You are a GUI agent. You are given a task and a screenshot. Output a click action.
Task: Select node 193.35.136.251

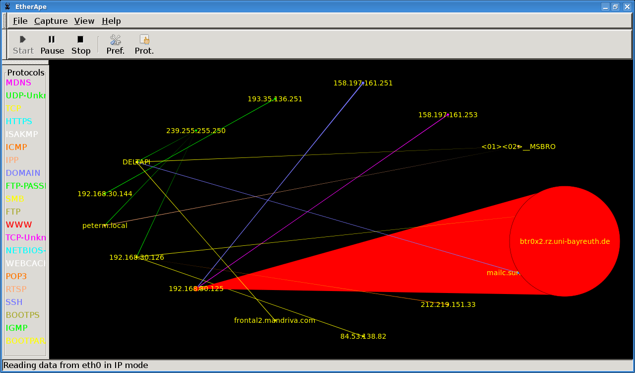pos(275,99)
